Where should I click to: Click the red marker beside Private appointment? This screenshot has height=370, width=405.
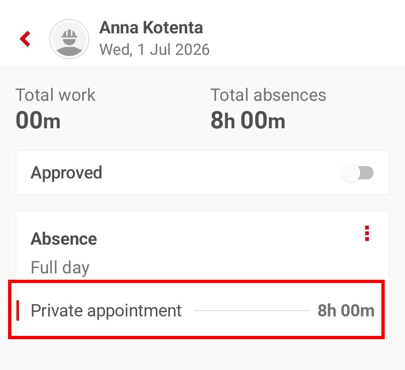(18, 311)
